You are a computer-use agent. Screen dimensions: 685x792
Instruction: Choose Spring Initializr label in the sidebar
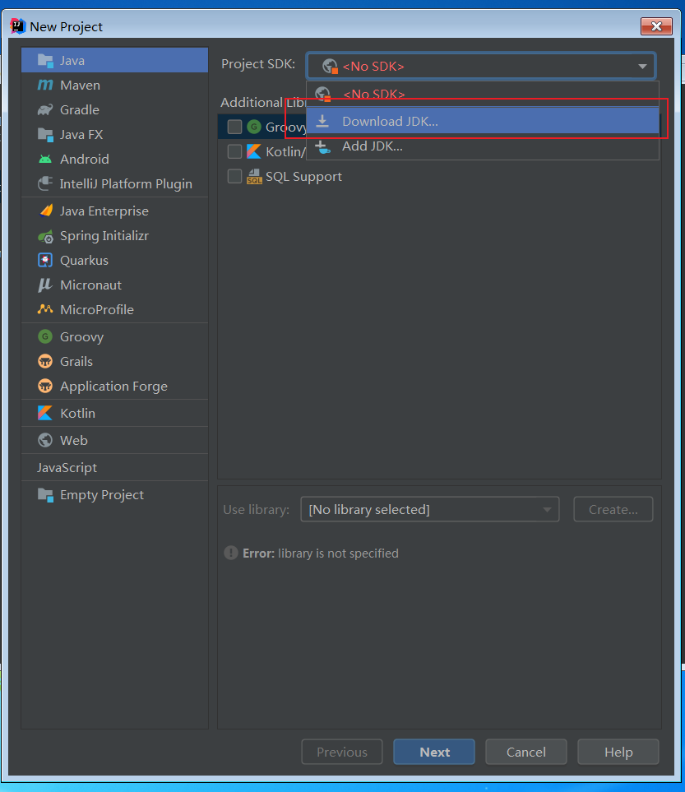[104, 236]
